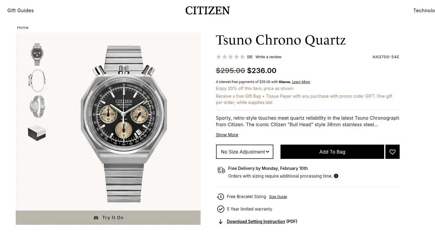Select the watch side-profile thumbnail
This screenshot has height=242, width=435.
pyautogui.click(x=37, y=80)
